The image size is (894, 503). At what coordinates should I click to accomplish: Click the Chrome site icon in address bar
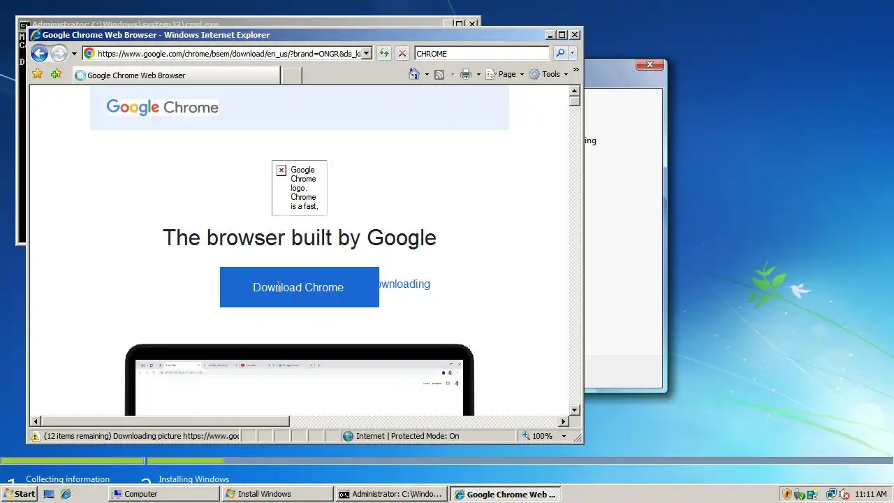[89, 53]
